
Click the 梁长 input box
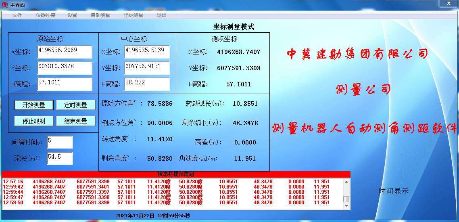[x=60, y=158]
